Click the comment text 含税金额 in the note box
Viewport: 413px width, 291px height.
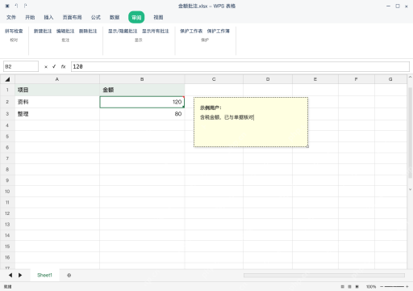[211, 117]
